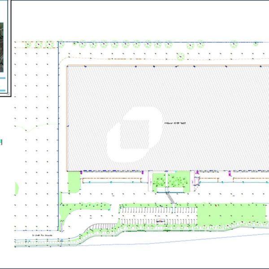Click the vertical blue boundary line left of building

click(x=59, y=134)
